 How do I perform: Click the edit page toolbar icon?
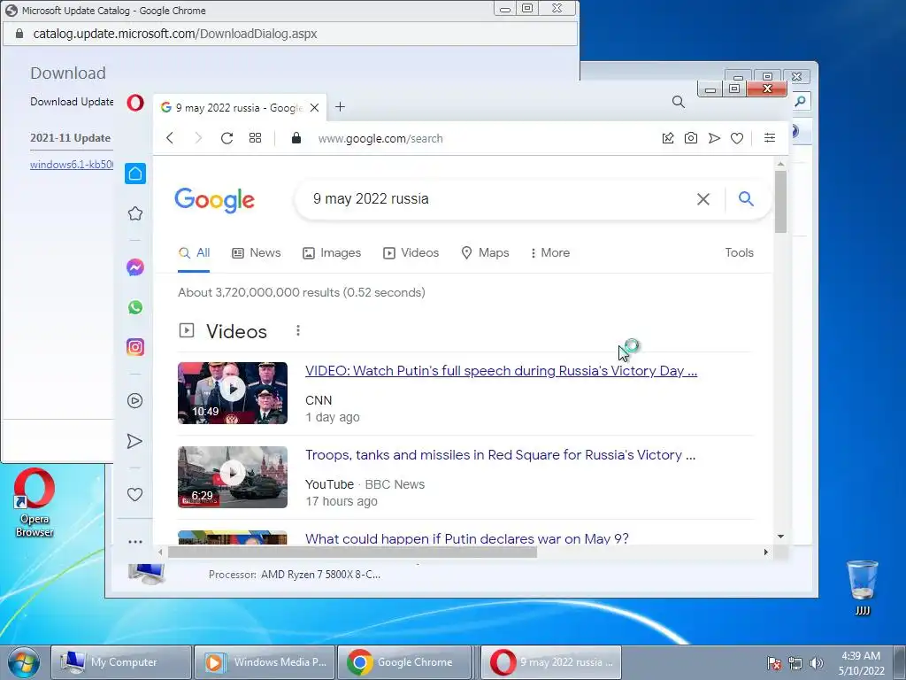pos(668,138)
